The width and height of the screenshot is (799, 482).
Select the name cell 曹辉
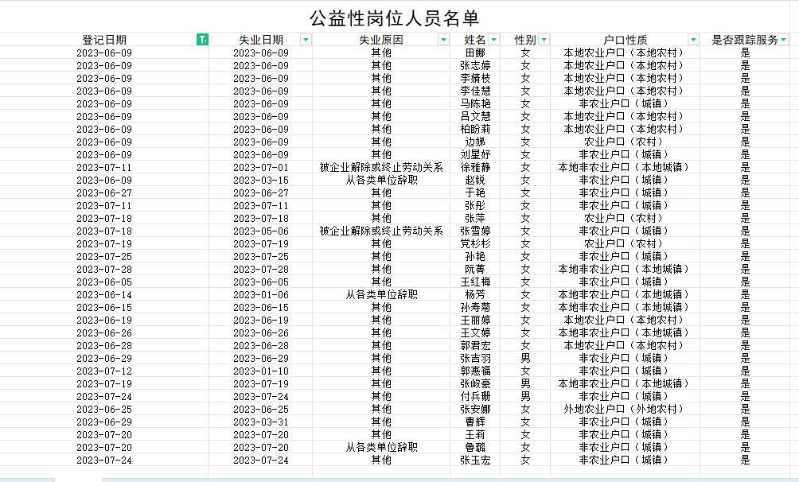pos(475,422)
